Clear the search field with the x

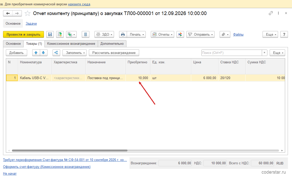click(x=264, y=53)
